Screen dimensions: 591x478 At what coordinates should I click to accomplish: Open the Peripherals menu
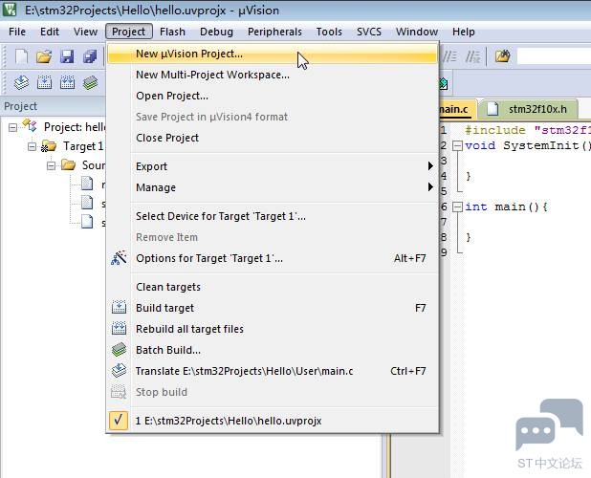[274, 32]
